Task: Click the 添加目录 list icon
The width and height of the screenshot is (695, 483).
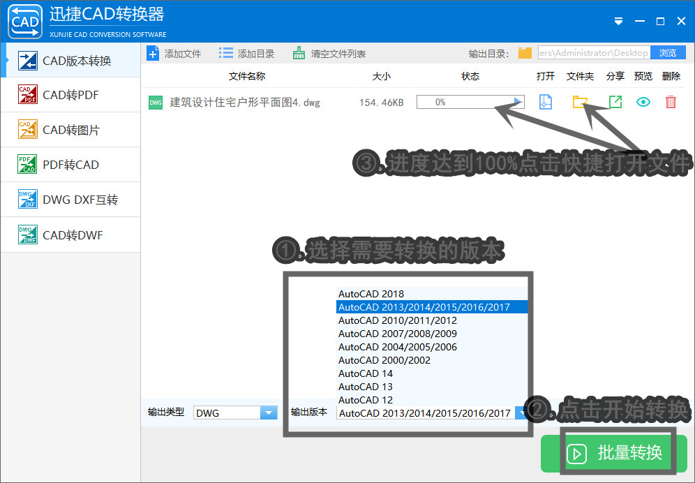Action: [225, 54]
